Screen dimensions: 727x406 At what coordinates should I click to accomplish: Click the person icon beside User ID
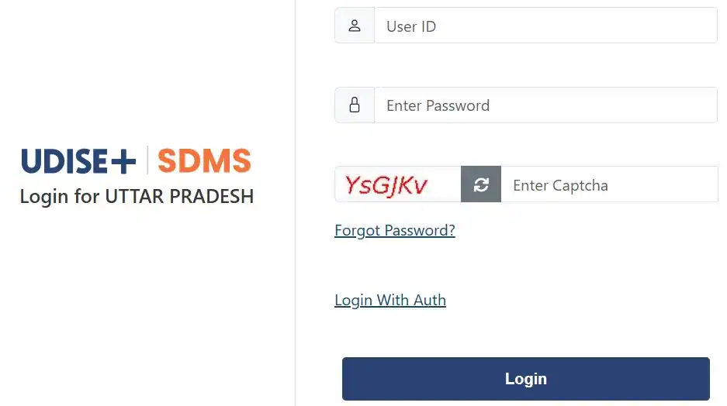(355, 26)
